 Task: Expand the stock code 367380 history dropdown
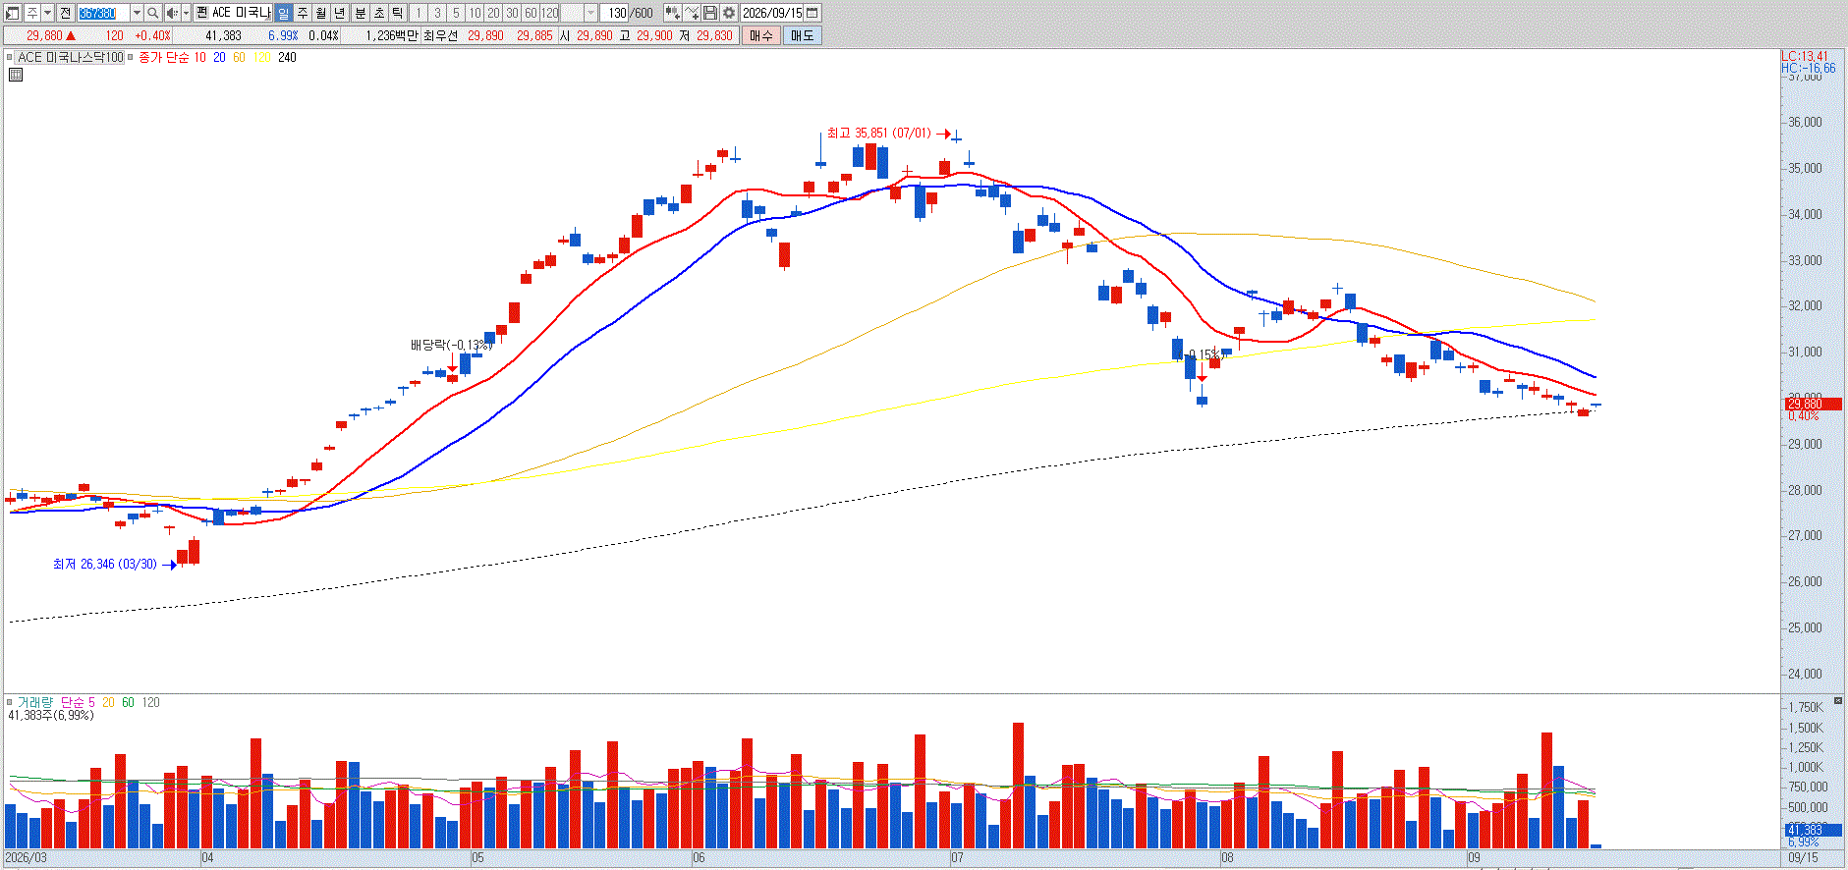[x=137, y=13]
